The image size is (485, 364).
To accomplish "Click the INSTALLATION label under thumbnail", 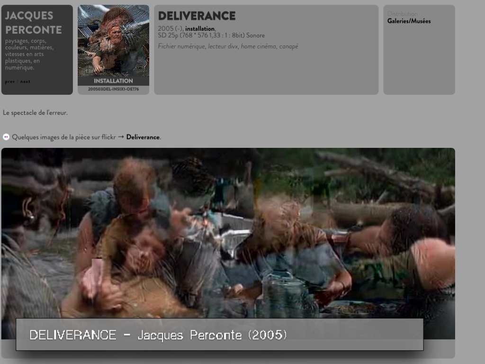I will click(113, 81).
